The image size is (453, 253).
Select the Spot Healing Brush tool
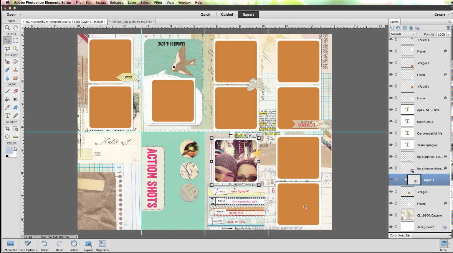[x=15, y=62]
